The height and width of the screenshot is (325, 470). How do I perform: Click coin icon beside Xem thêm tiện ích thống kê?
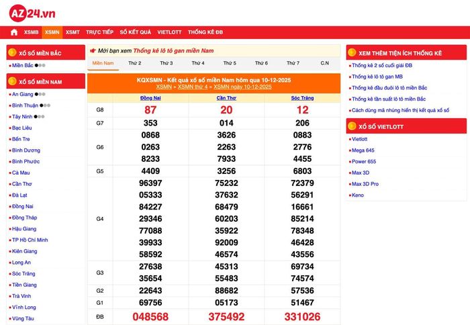352,52
